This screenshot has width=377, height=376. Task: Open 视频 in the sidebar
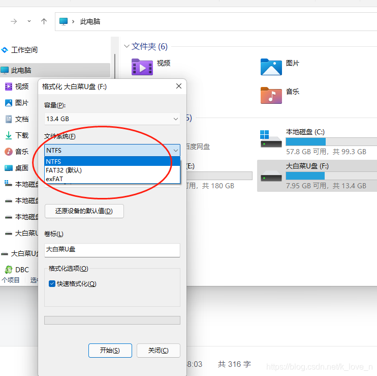17,86
